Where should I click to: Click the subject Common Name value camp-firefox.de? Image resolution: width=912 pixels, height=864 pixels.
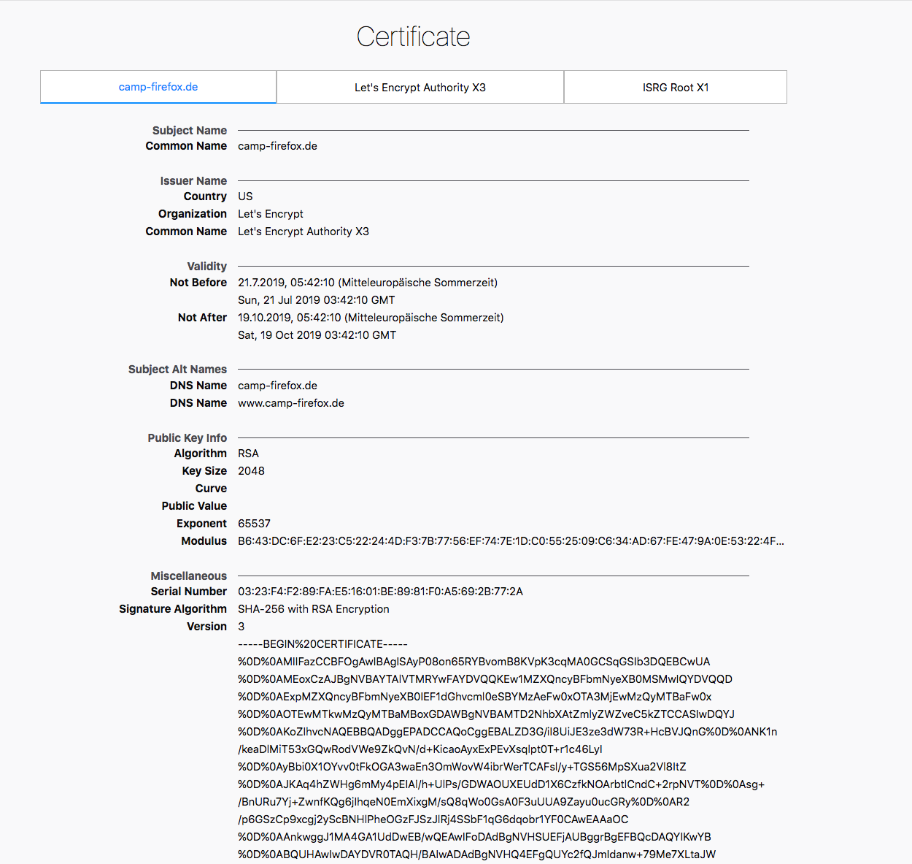pyautogui.click(x=277, y=146)
